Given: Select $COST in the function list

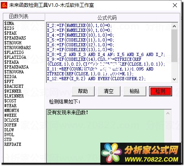Looking at the screenshot, I should [10, 101].
